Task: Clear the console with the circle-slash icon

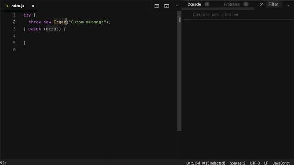Action: tap(261, 5)
